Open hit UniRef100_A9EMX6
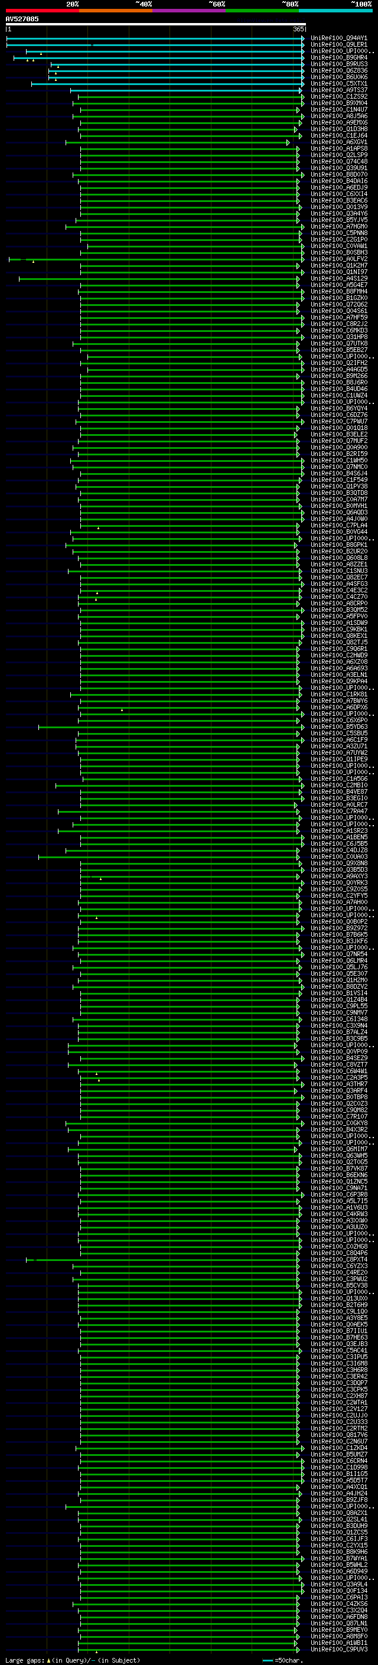The image size is (378, 1665). point(339,122)
